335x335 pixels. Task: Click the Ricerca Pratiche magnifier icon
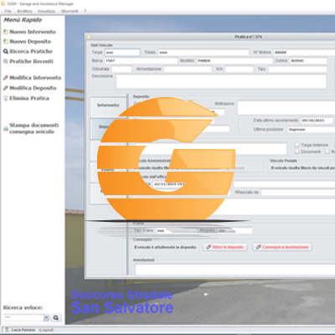(6, 51)
